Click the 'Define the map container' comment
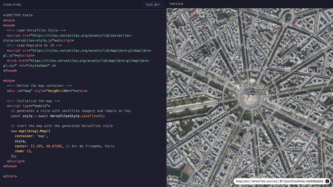This screenshot has width=333, height=187. (39, 86)
